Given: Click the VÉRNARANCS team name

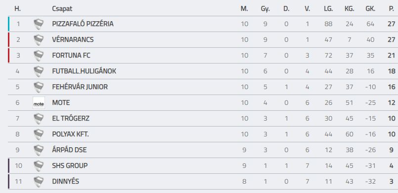Looking at the screenshot, I should [x=73, y=40].
